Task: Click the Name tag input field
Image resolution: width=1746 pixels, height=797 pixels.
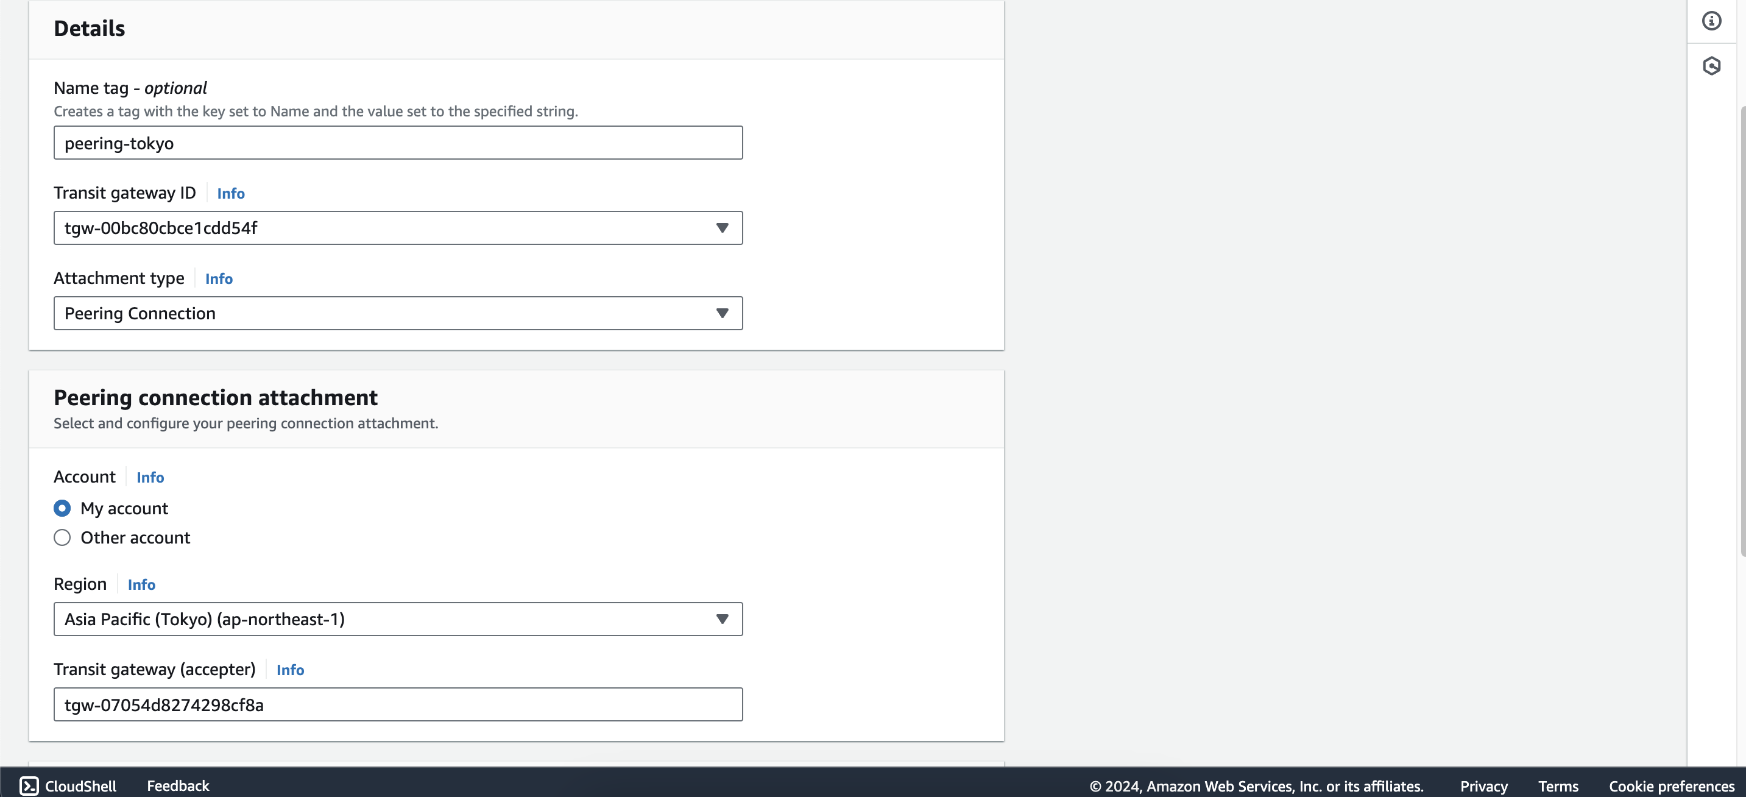Action: point(398,143)
